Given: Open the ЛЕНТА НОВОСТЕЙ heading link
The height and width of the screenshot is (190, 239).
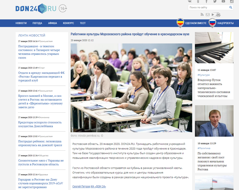Looking at the screenshot, I should [x=32, y=35].
